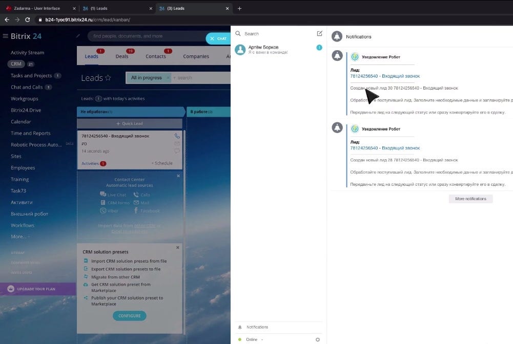The image size is (513, 344).
Task: Open unread counter badge for Артём Борков
Action: click(319, 48)
